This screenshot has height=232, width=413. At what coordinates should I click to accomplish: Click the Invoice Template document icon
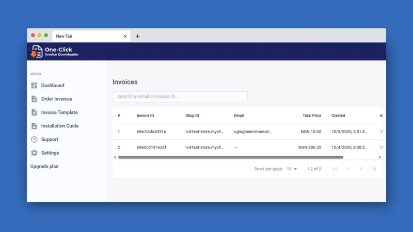(34, 112)
